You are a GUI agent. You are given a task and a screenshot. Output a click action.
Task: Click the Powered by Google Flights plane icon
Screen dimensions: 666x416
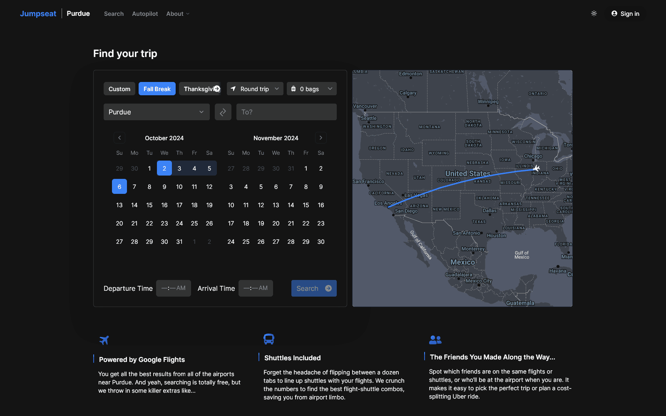[x=104, y=340]
